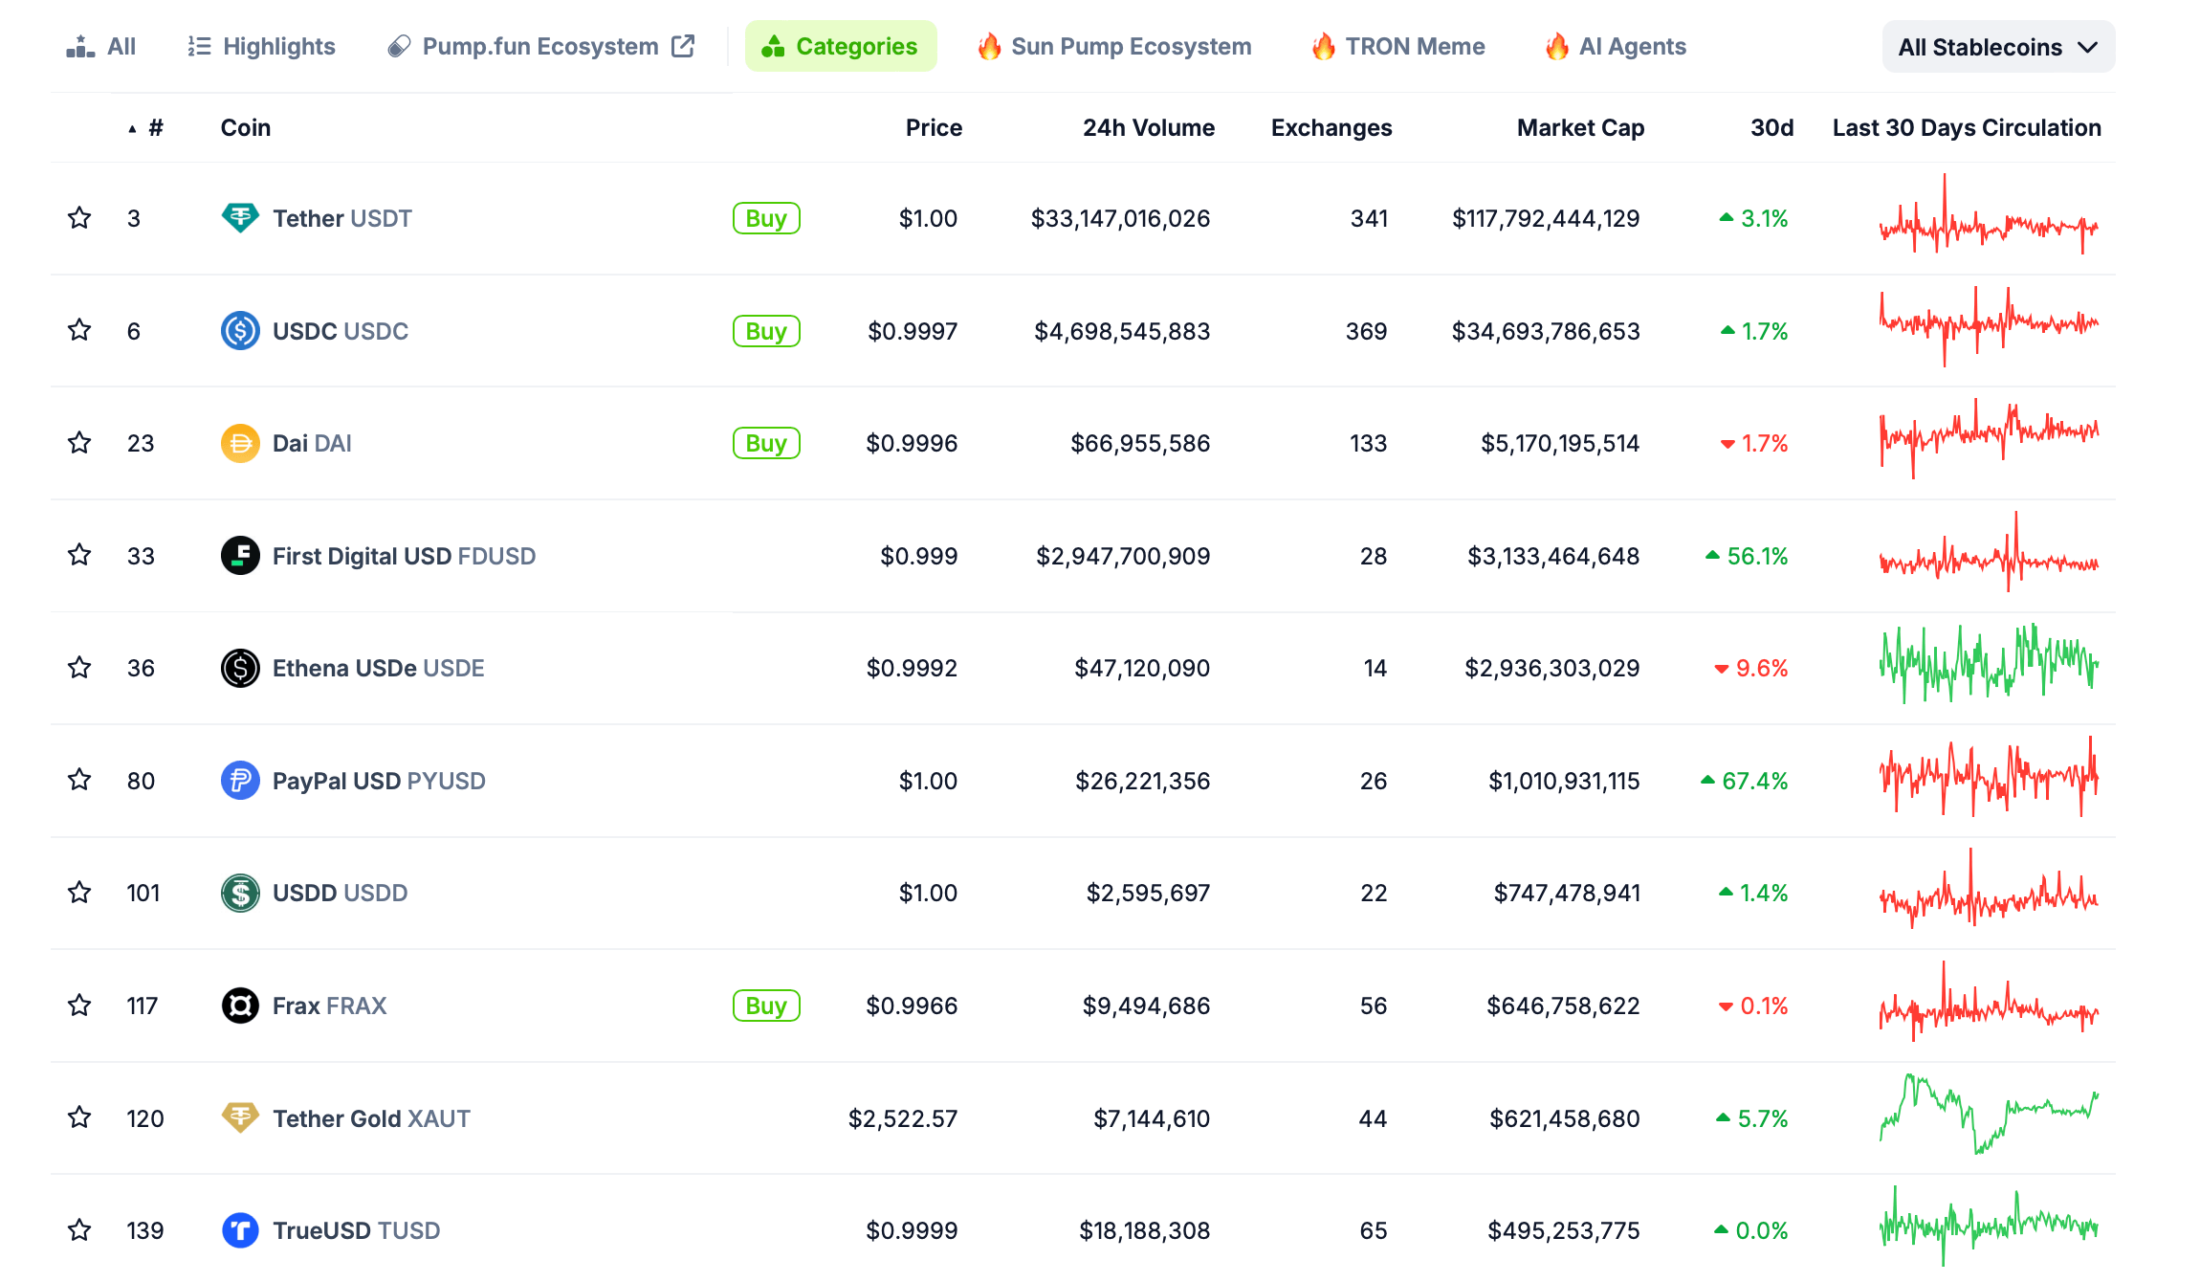The height and width of the screenshot is (1282, 2200).
Task: Click the First Digital USD logo
Action: (x=240, y=556)
